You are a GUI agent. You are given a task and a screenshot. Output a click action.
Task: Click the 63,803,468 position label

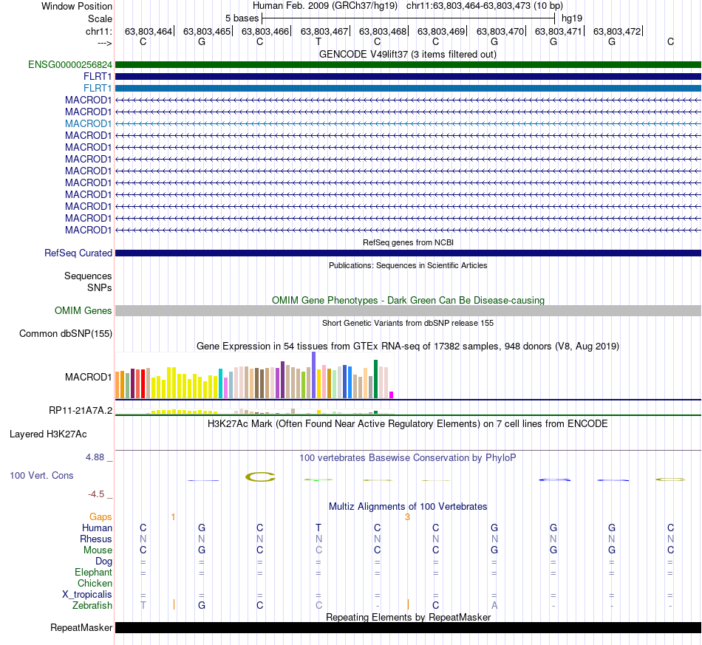pyautogui.click(x=383, y=31)
